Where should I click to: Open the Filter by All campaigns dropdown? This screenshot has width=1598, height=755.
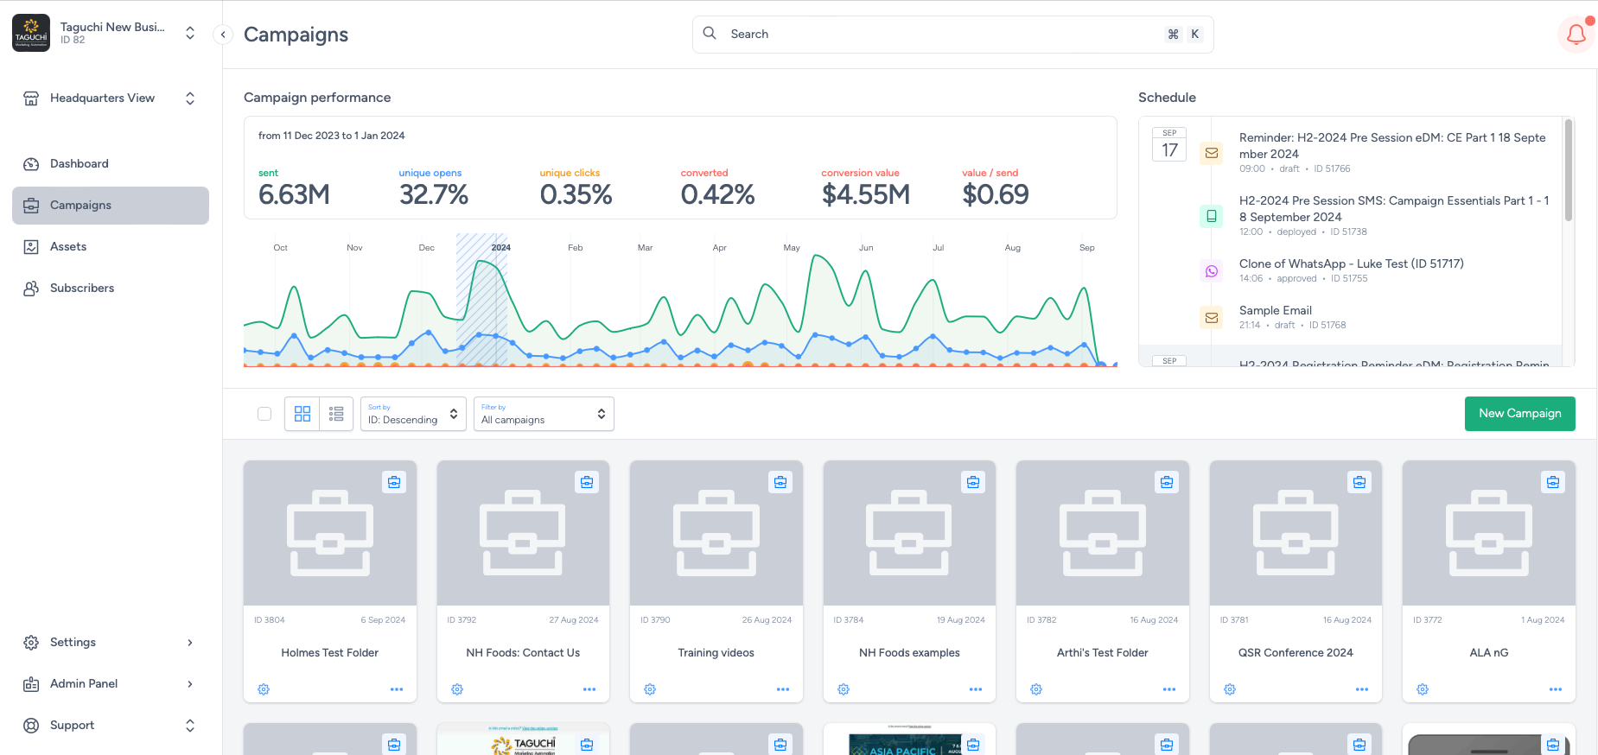click(544, 414)
